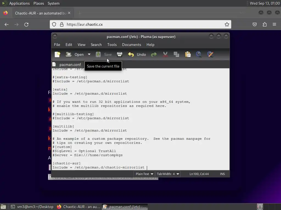Open the Tab Width dropdown
Screen dimensions: 281x210
point(168,174)
